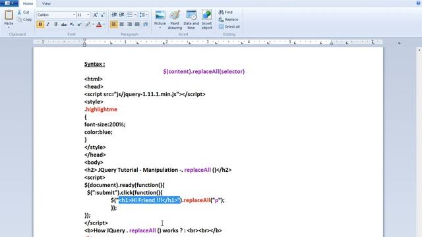The height and width of the screenshot is (237, 422).
Task: Click the ":submit" click function line
Action: click(x=125, y=192)
